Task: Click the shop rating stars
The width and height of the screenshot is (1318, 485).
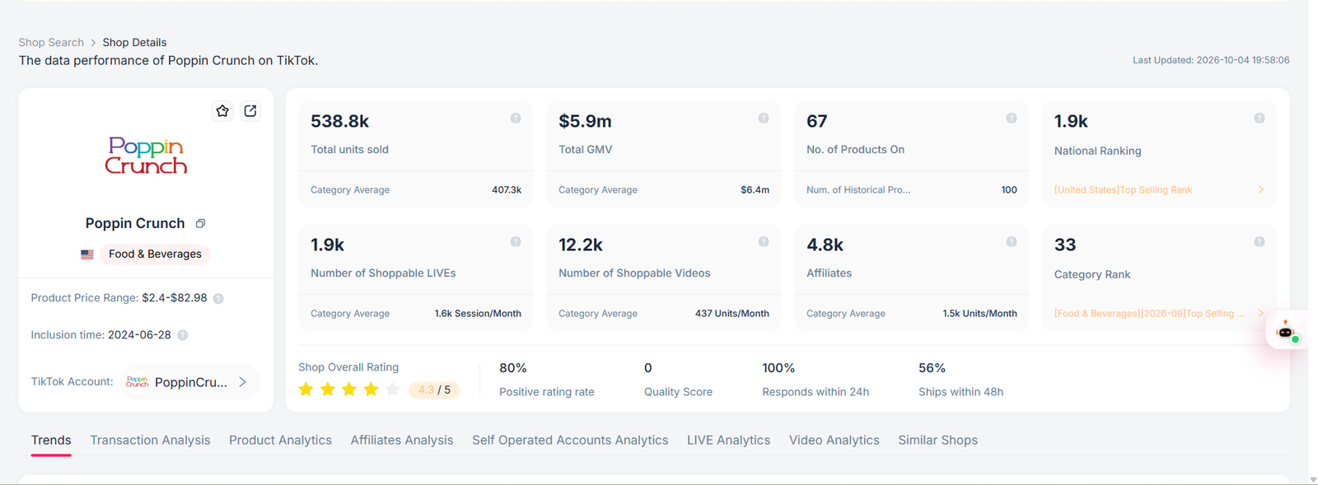Action: [349, 389]
